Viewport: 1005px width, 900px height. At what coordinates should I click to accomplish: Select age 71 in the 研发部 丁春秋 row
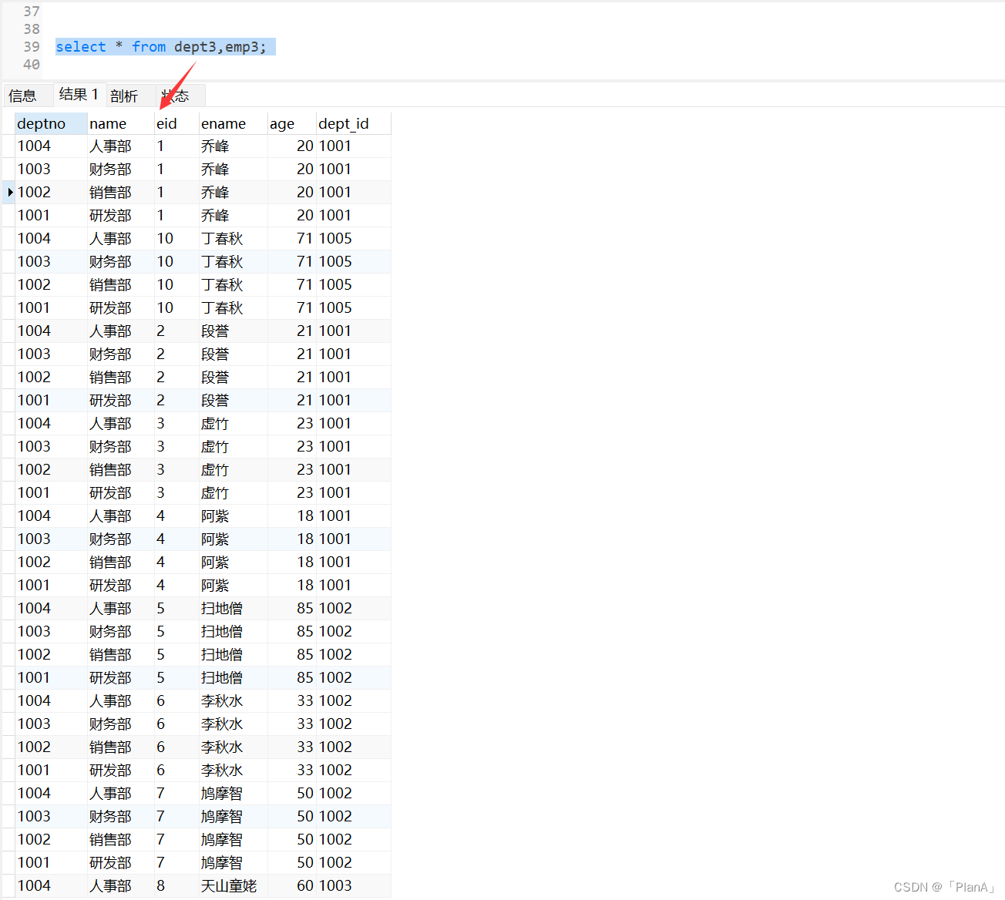(x=291, y=307)
